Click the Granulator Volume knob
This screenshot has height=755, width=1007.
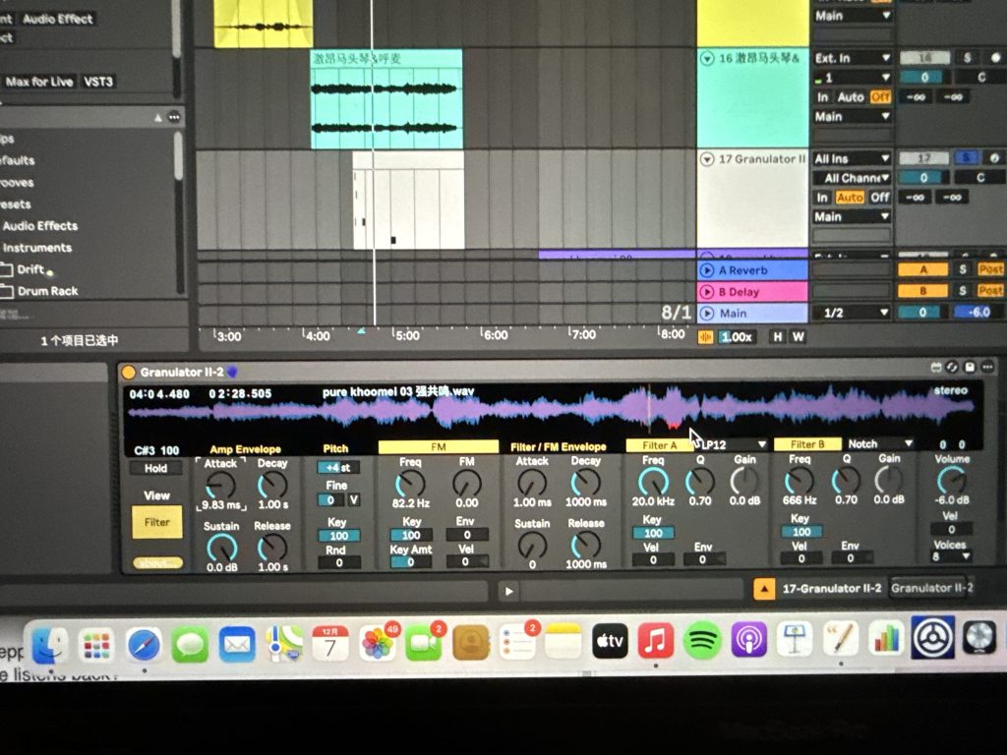(951, 481)
